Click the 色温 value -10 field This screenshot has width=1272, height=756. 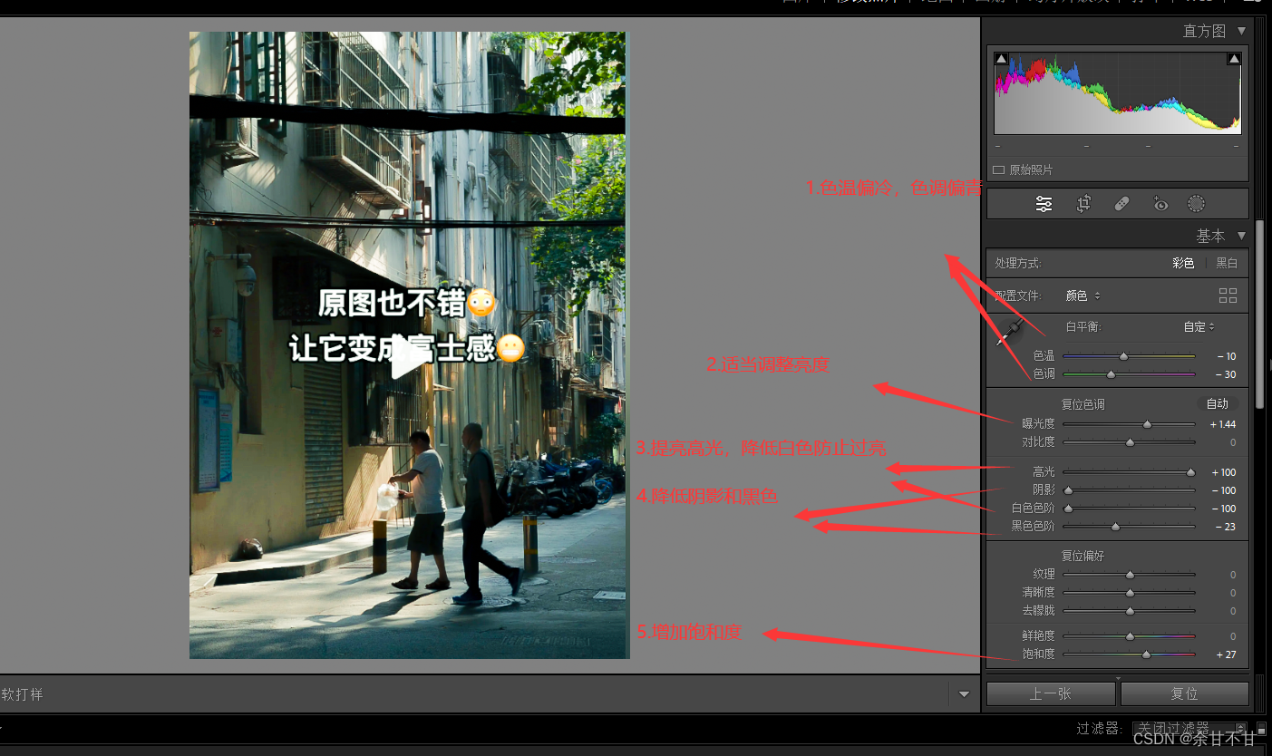pos(1226,356)
